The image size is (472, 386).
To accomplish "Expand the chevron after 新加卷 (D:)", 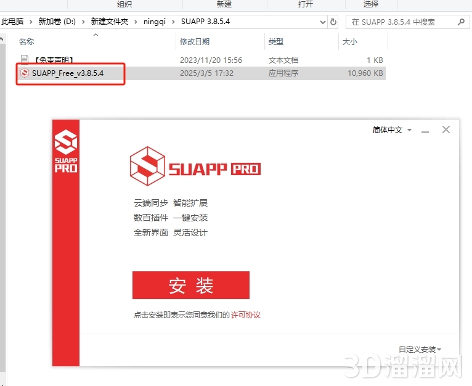I will (x=83, y=22).
